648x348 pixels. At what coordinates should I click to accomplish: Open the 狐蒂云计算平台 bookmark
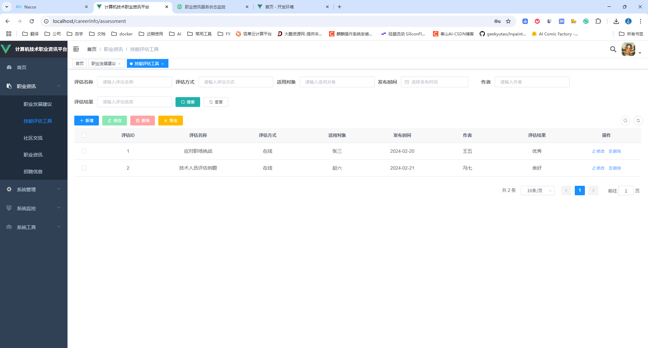click(x=254, y=34)
